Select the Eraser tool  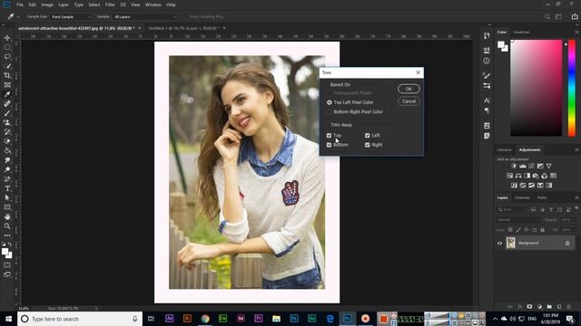click(x=7, y=141)
